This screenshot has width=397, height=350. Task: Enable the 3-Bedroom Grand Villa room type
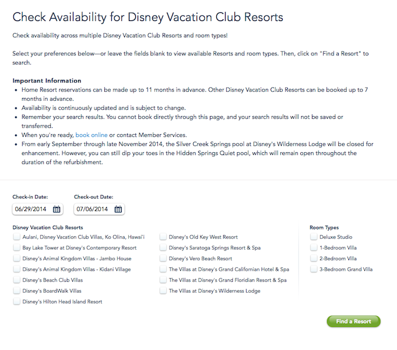314,269
